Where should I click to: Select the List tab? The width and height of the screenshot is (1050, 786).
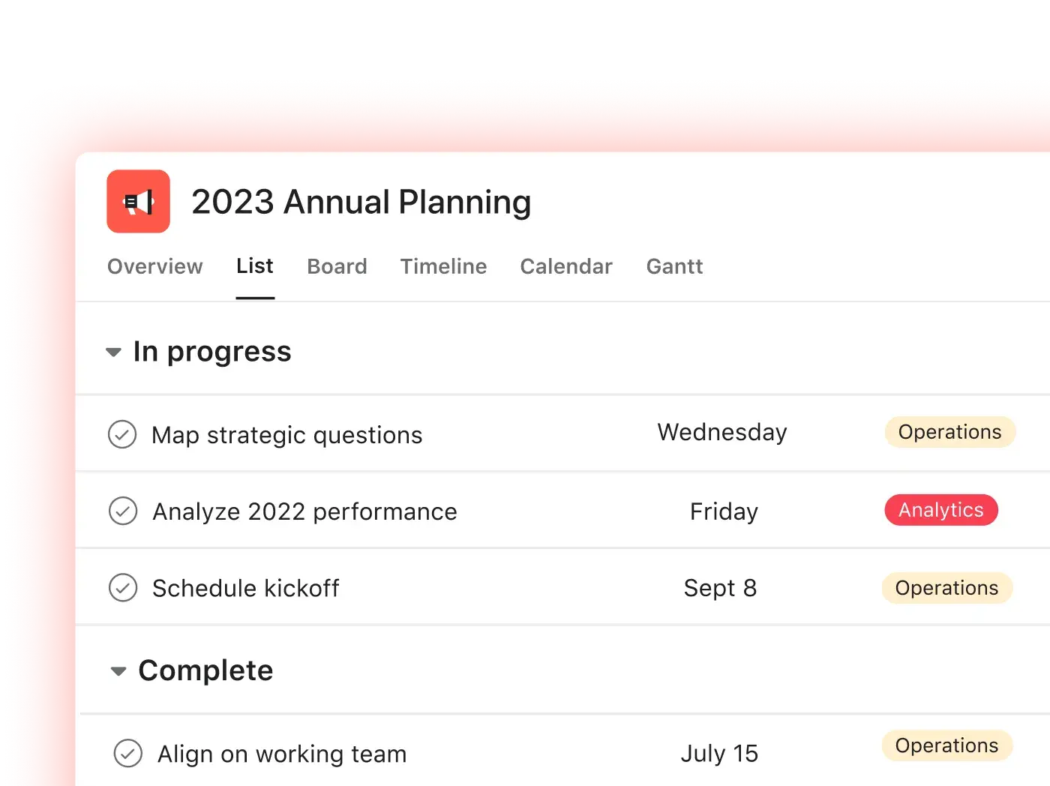[x=255, y=266]
